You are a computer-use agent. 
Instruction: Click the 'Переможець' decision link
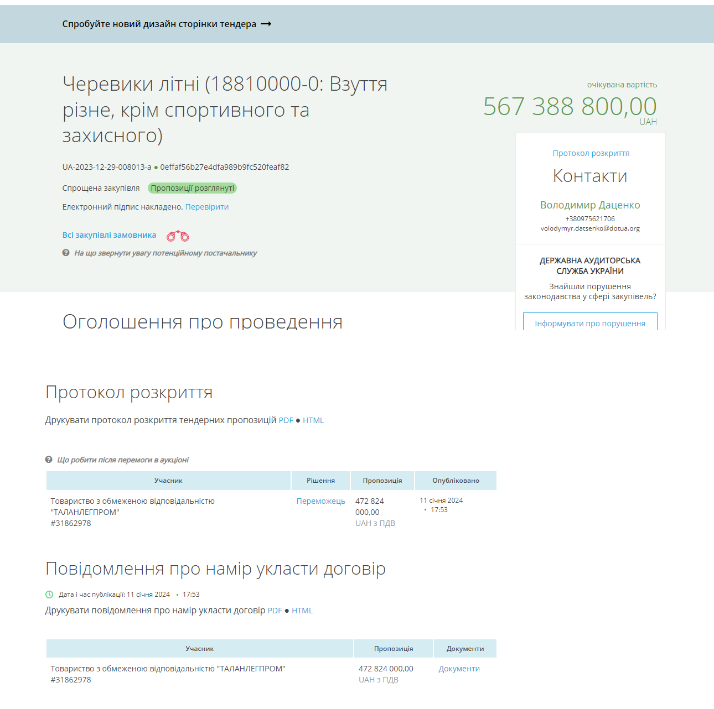320,501
